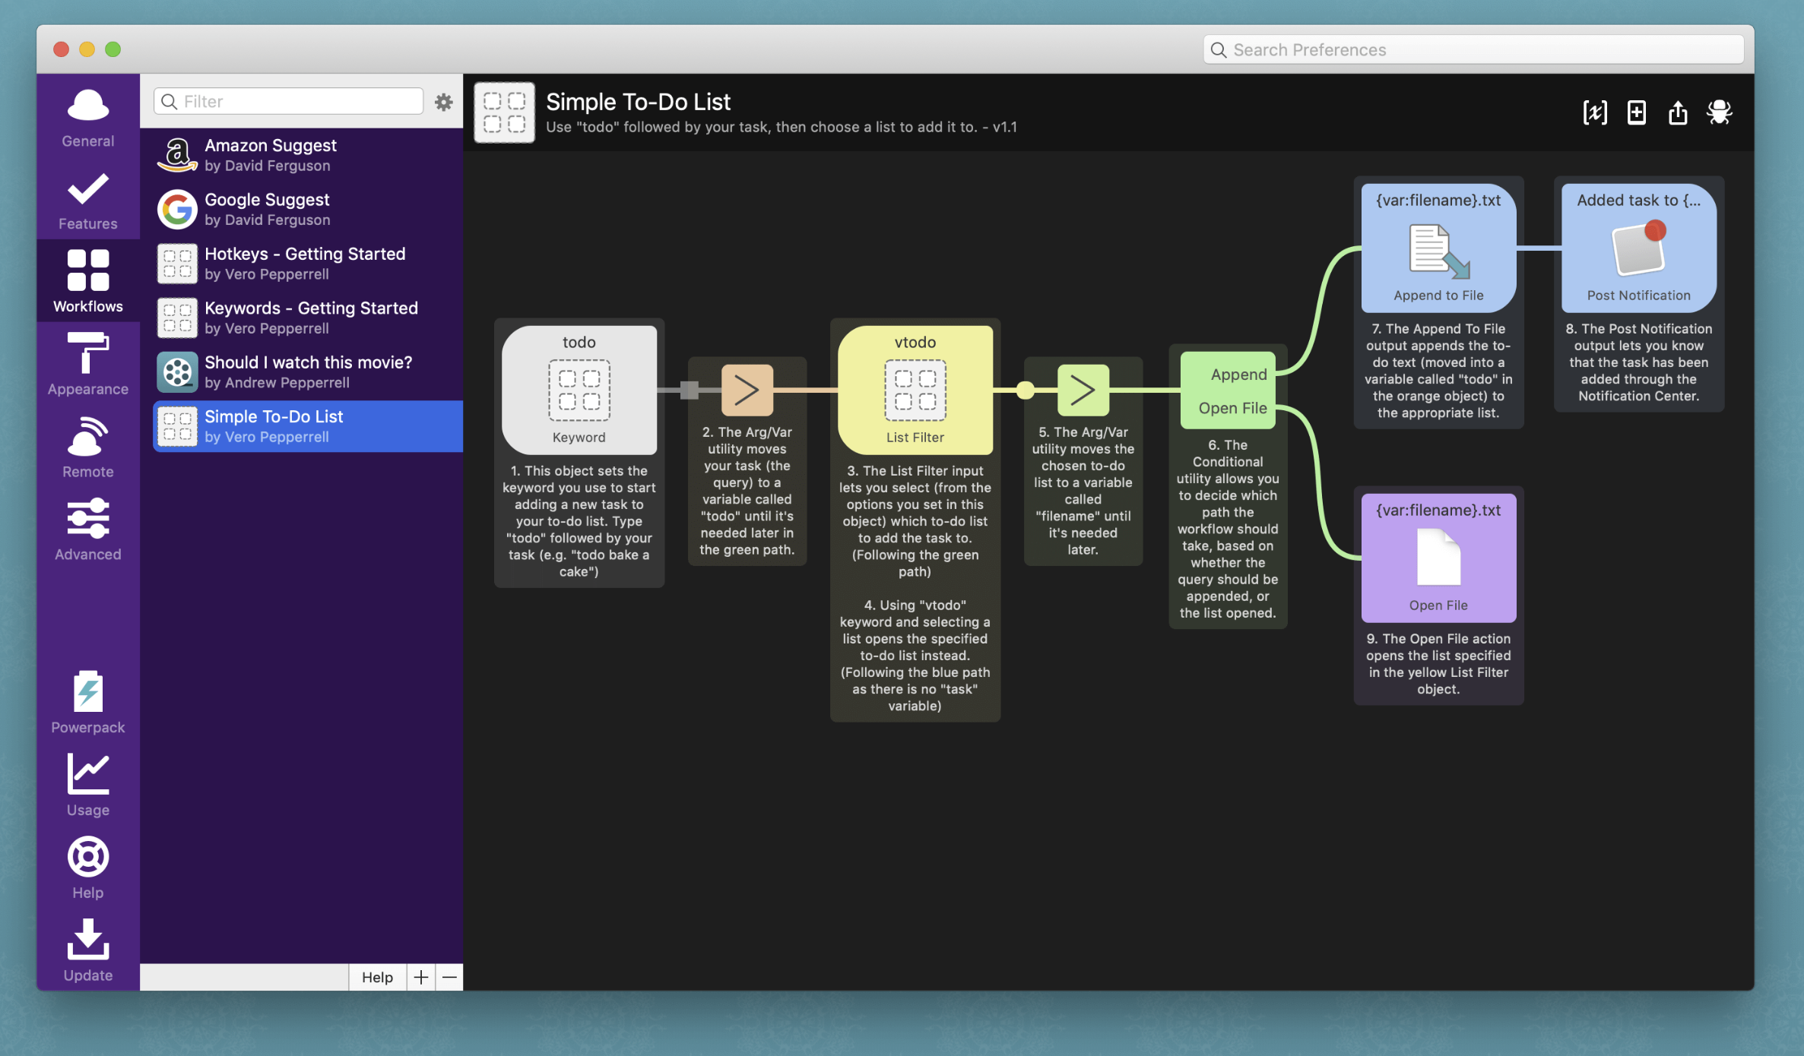Select the Append to File object
This screenshot has width=1804, height=1056.
(x=1438, y=248)
